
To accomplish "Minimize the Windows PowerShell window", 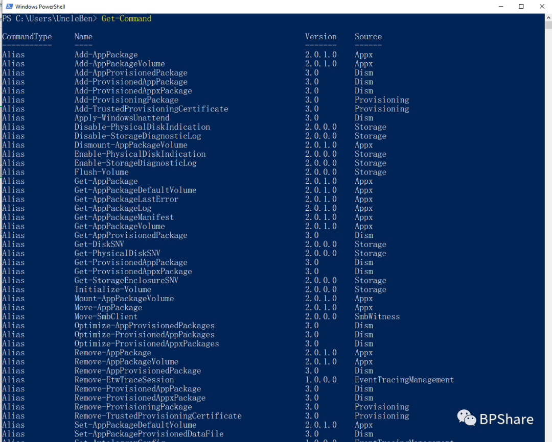I will pyautogui.click(x=501, y=6).
